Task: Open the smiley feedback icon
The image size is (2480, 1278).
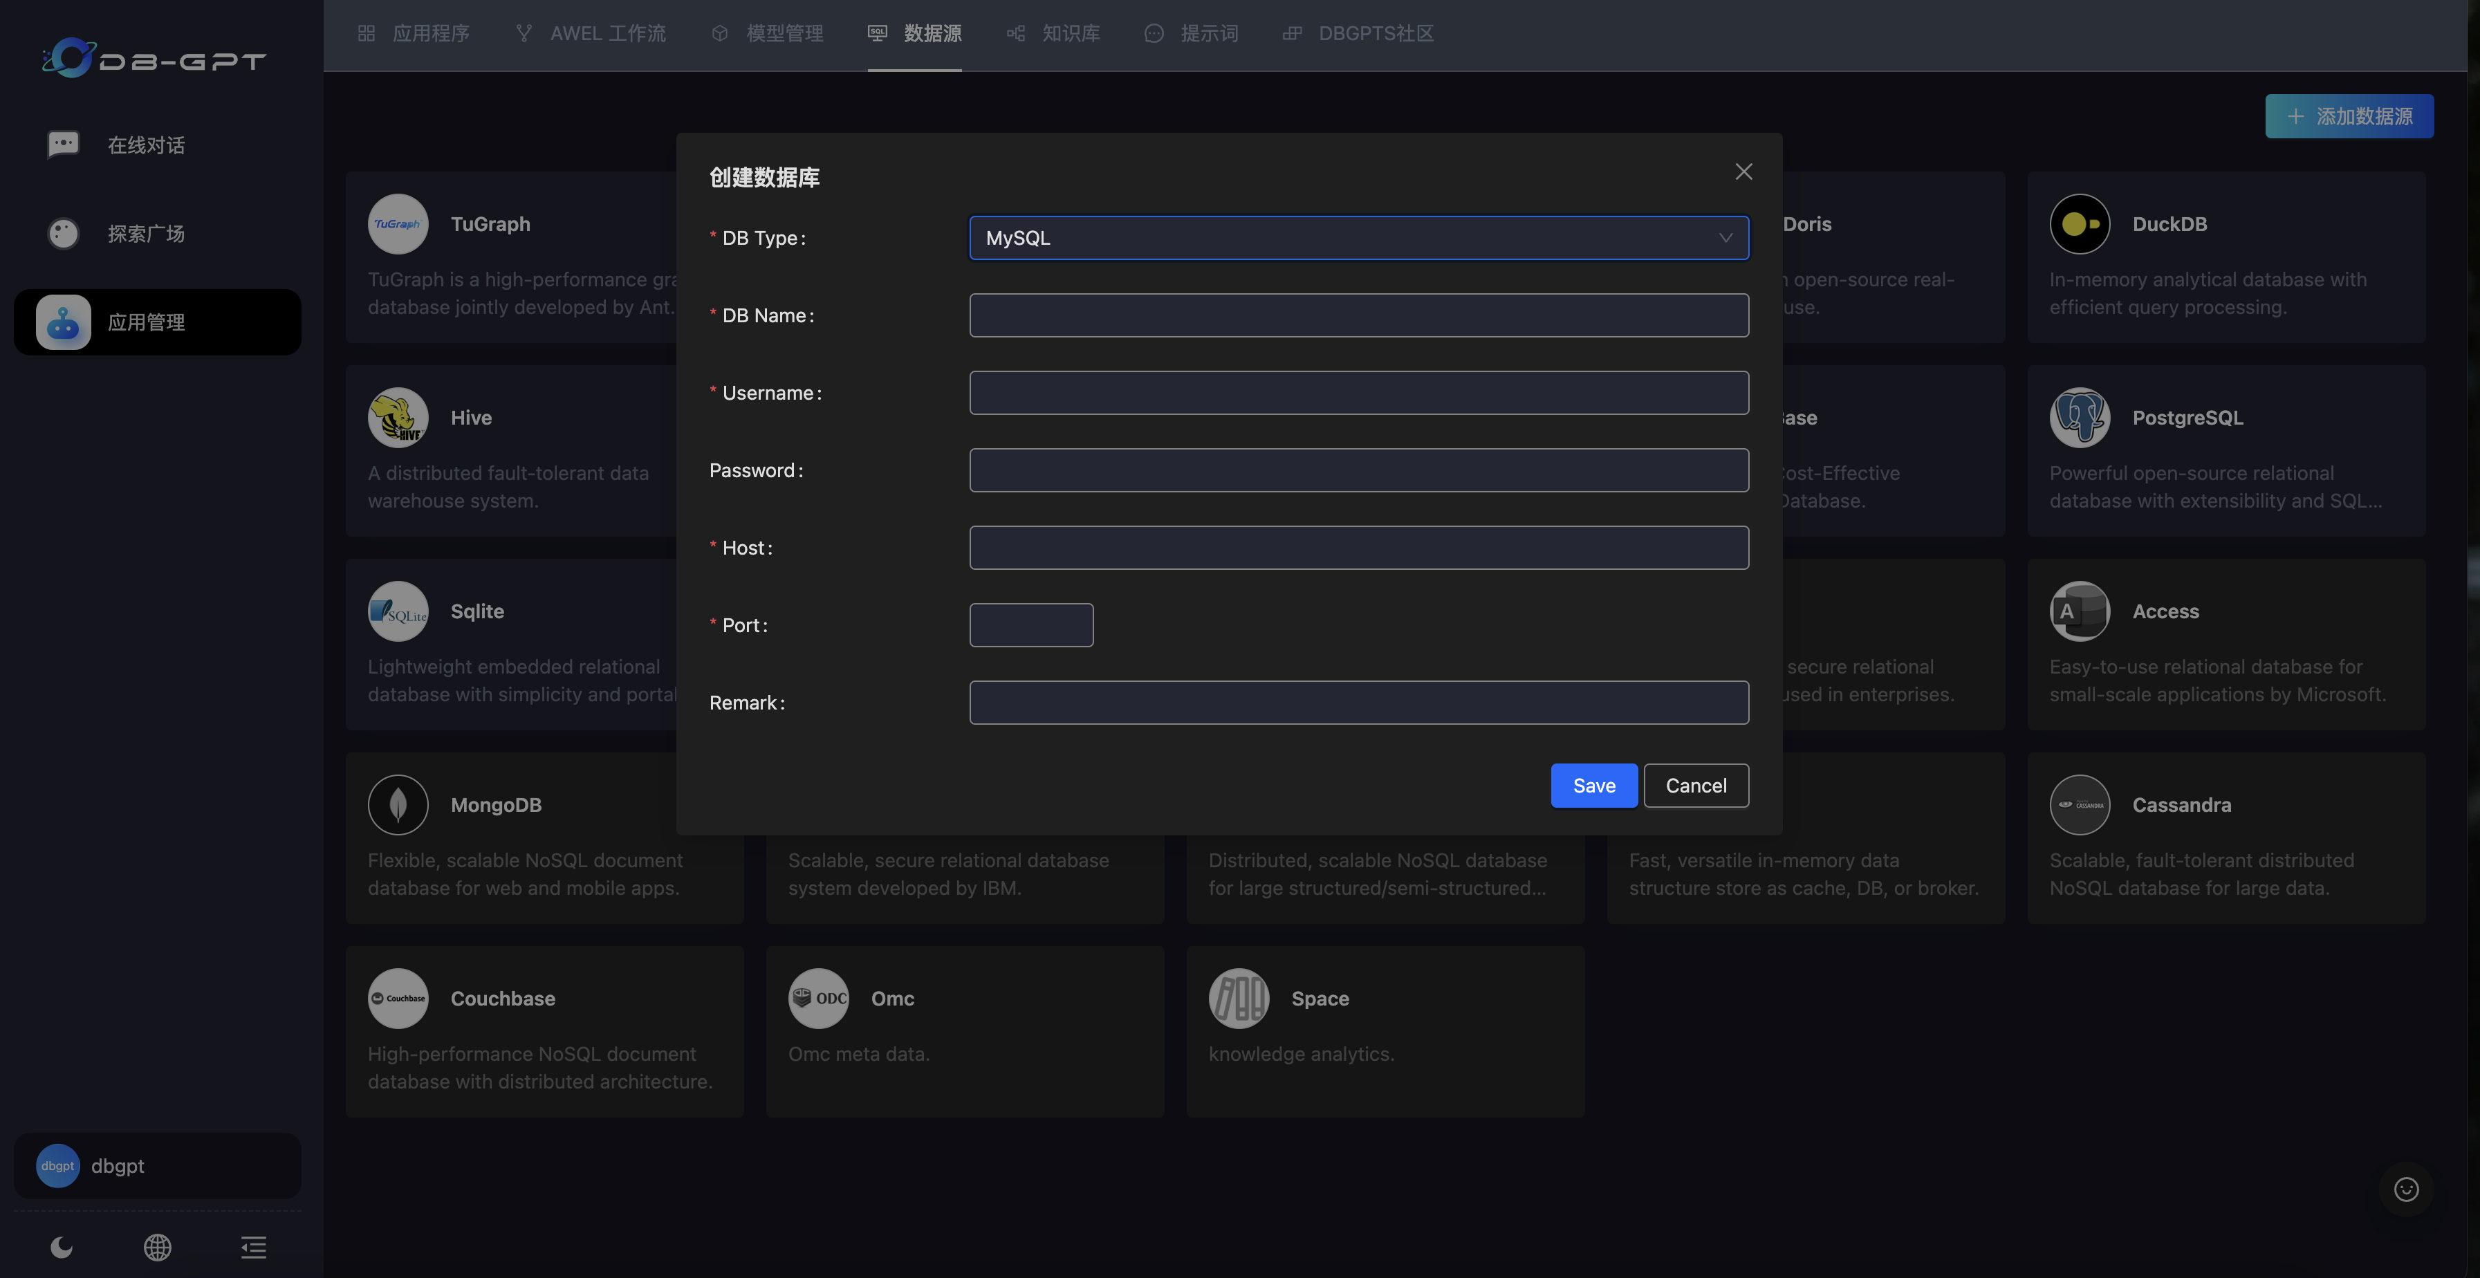Action: coord(2406,1189)
